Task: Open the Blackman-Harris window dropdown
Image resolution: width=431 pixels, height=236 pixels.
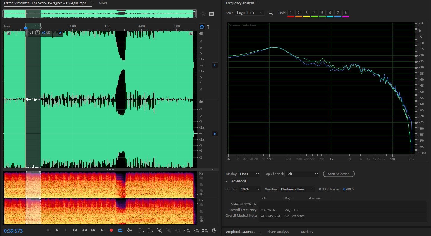Action: pyautogui.click(x=297, y=189)
